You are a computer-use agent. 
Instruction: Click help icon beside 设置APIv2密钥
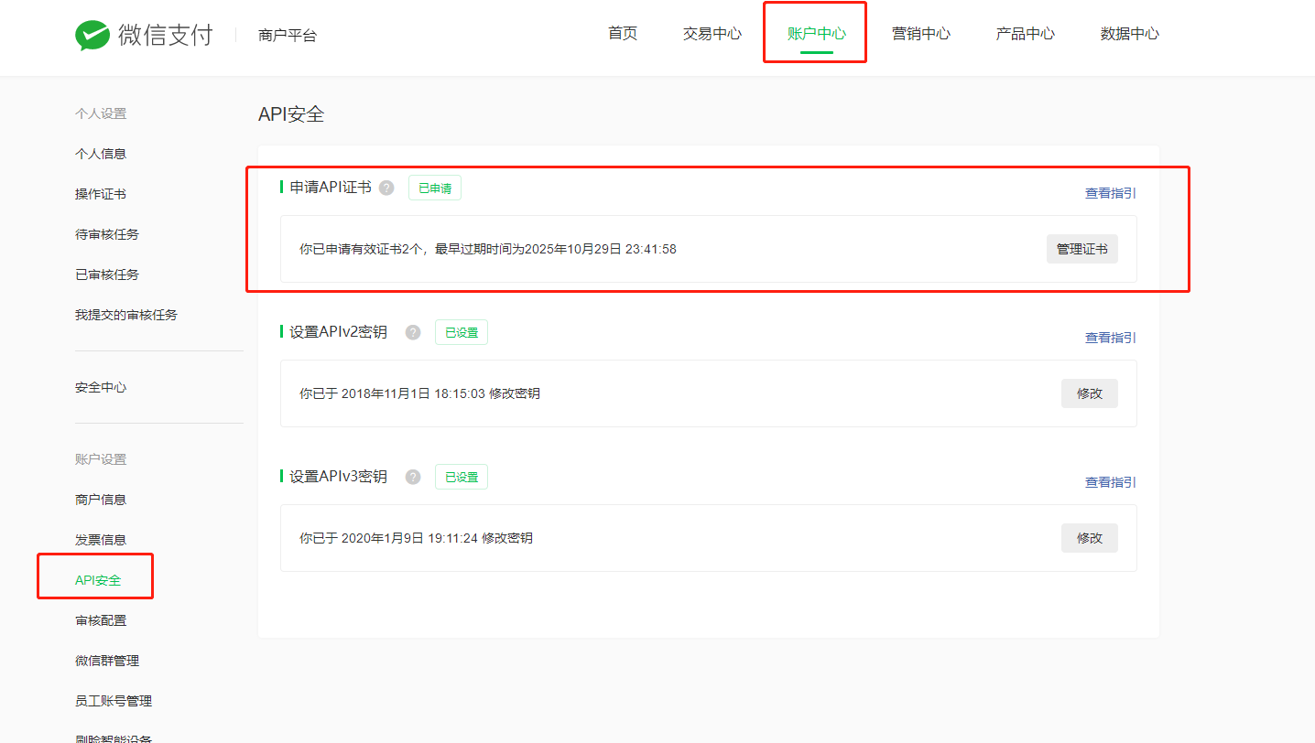click(x=413, y=332)
